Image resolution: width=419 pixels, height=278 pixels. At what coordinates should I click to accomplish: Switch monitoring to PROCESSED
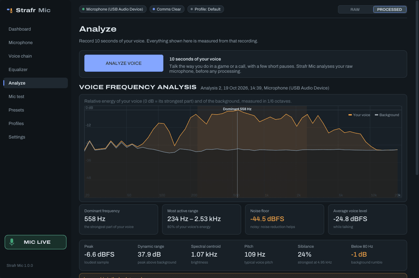pos(389,10)
